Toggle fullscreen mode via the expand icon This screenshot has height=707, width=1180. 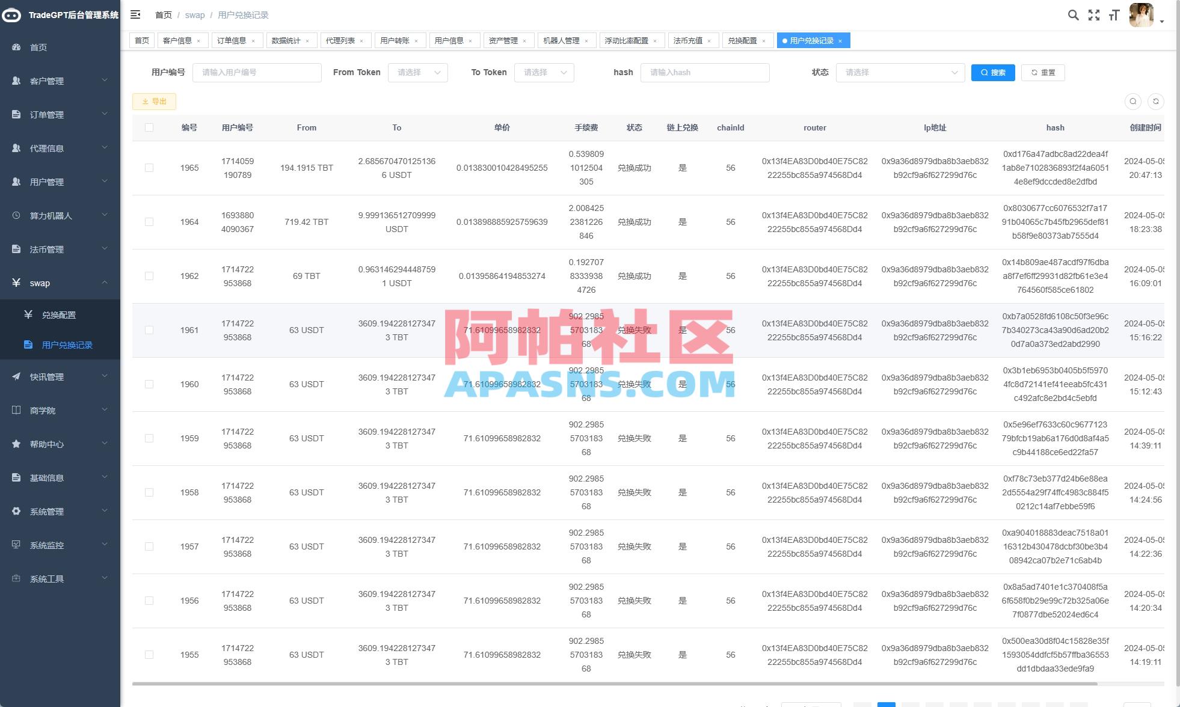click(1093, 15)
